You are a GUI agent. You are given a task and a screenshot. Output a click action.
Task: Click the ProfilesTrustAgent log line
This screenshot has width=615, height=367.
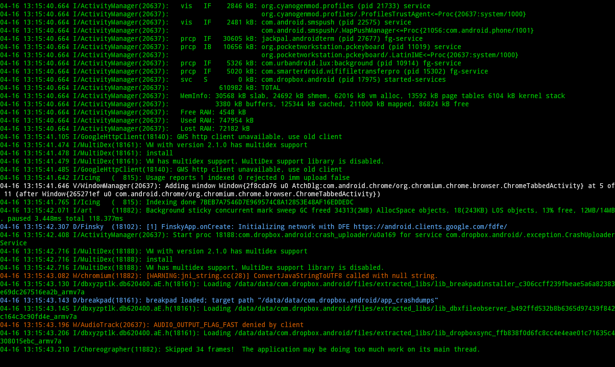click(263, 14)
